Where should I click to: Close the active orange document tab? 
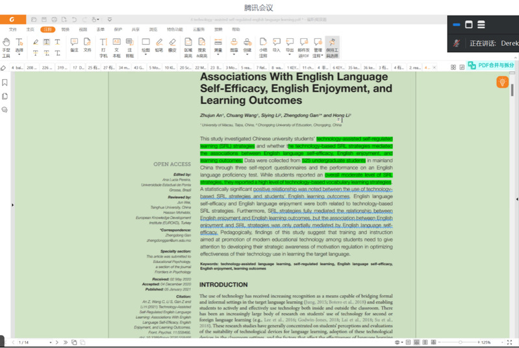pyautogui.click(x=435, y=68)
